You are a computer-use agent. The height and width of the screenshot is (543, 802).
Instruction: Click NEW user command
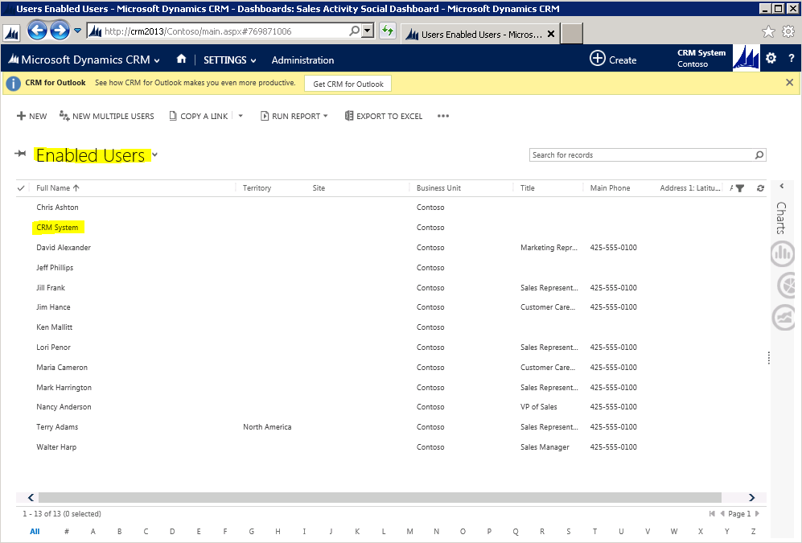[31, 116]
